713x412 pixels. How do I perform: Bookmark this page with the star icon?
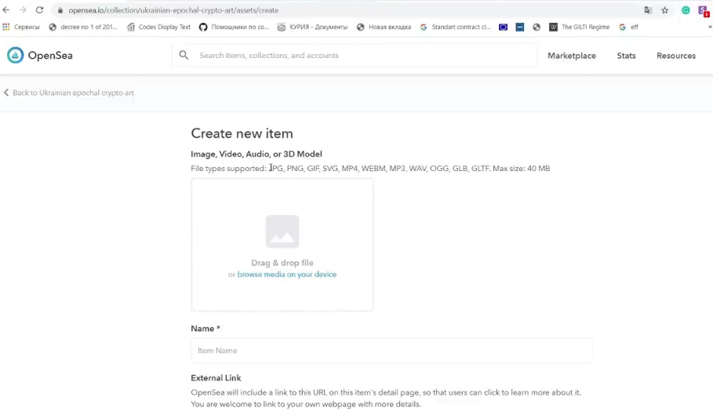click(x=665, y=10)
